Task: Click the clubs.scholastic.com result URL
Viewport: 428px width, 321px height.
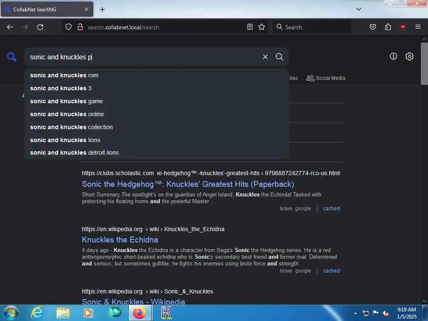Action: point(211,173)
